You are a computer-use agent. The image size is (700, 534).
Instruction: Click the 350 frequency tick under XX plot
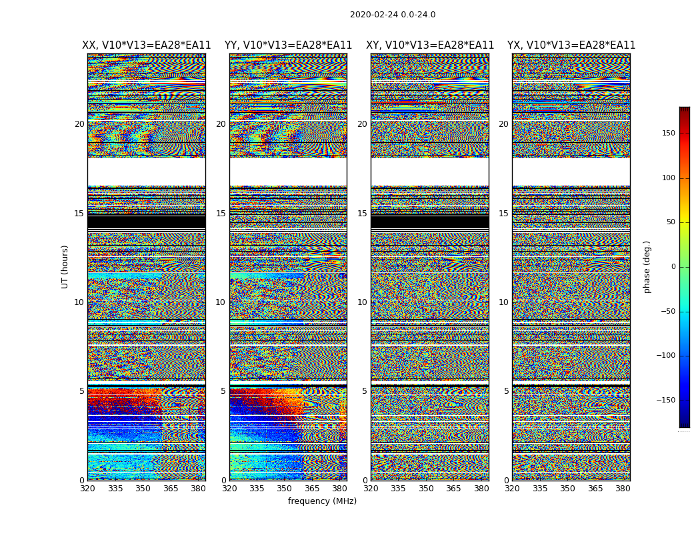click(x=143, y=489)
